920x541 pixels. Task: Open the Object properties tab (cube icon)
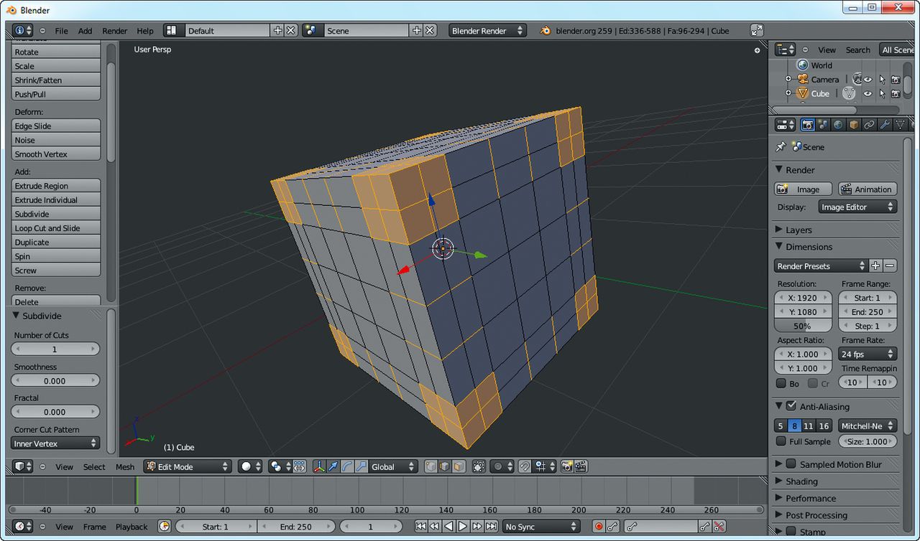[853, 125]
